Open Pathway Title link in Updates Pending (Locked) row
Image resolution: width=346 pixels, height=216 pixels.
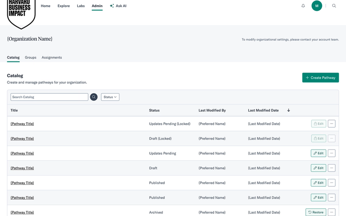[x=22, y=124]
